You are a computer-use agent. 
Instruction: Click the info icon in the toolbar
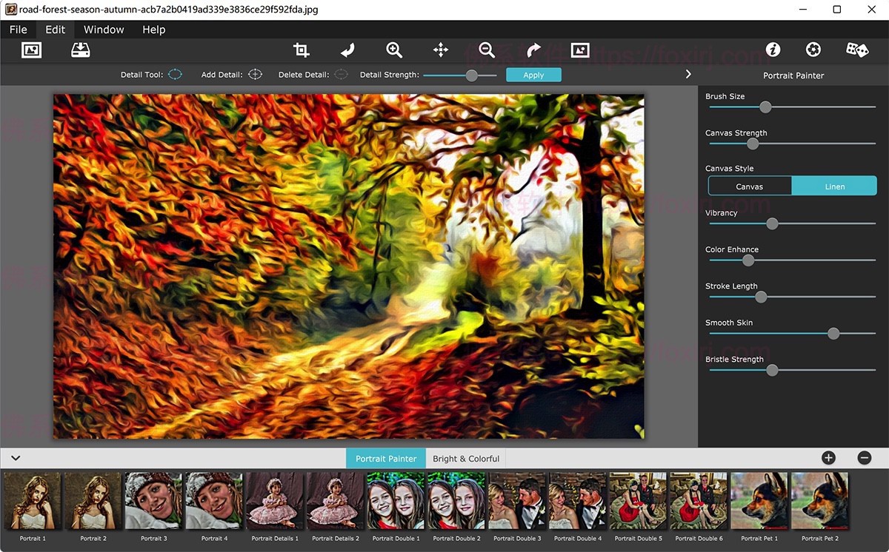(773, 49)
